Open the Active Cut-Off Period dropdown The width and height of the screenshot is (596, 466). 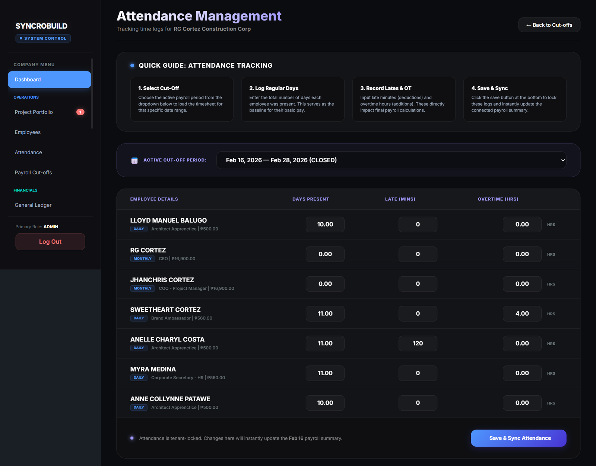391,160
